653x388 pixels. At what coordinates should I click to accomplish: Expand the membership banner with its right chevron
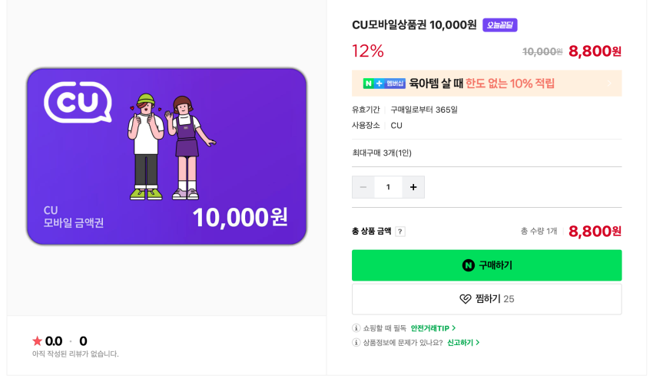pyautogui.click(x=609, y=84)
